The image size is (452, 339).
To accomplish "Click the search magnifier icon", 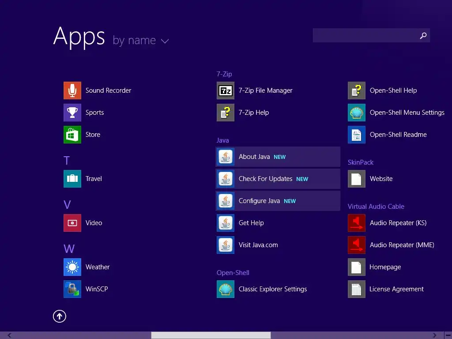I will [423, 35].
